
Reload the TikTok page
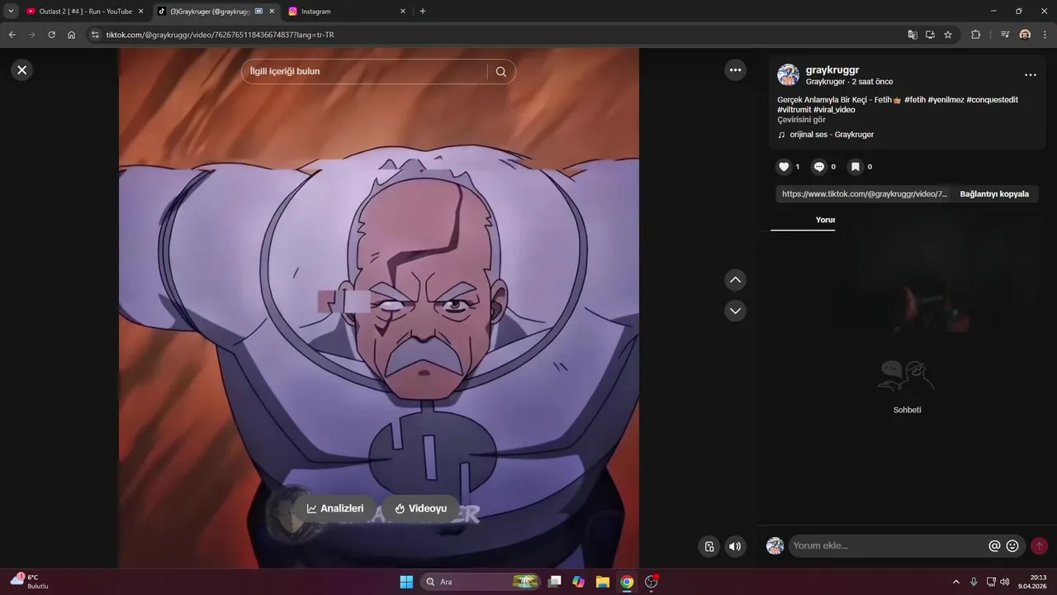[x=51, y=35]
